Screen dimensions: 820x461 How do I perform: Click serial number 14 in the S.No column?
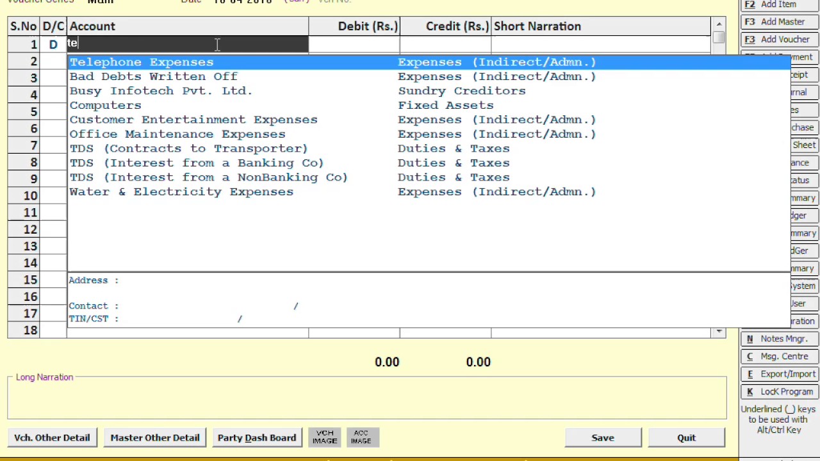(24, 263)
